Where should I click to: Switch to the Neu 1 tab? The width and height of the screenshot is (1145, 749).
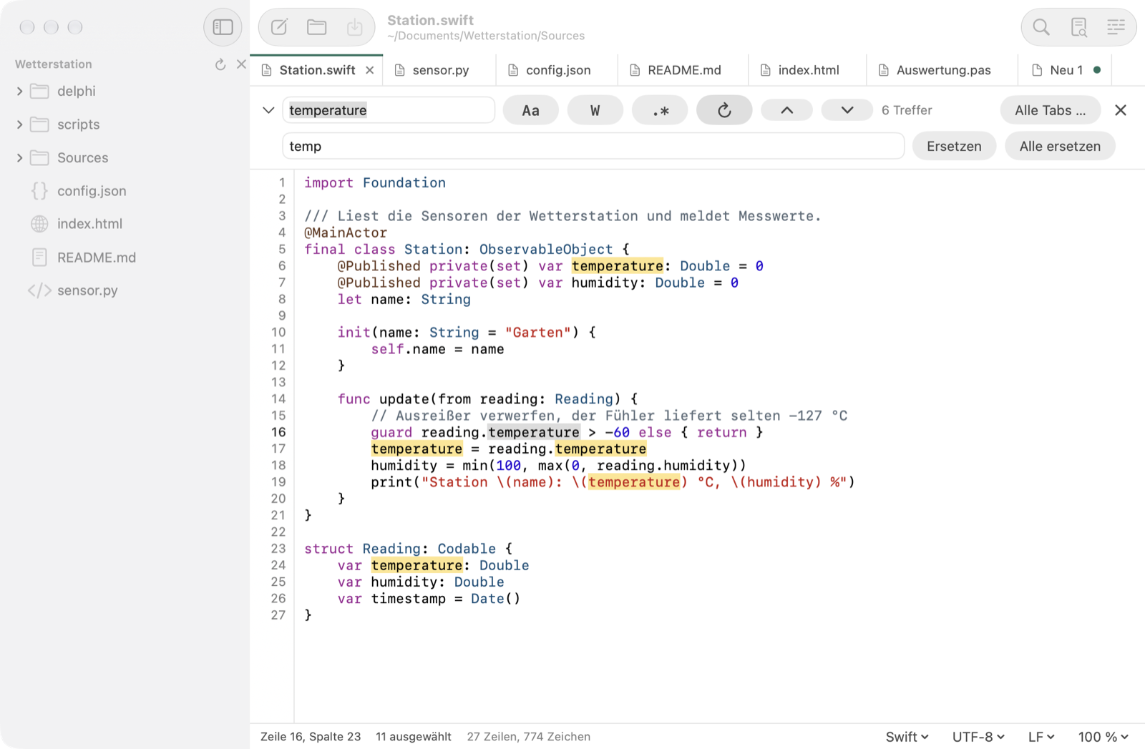[1065, 70]
